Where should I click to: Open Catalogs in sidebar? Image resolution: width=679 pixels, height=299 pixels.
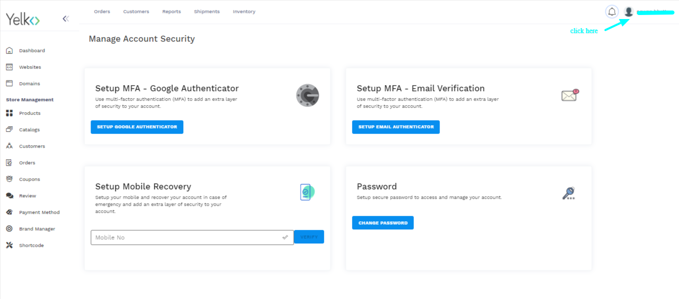pos(30,130)
